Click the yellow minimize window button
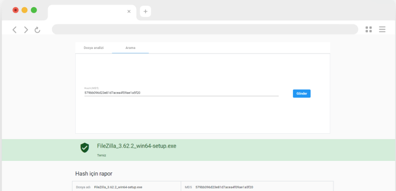This screenshot has height=191, width=396. coord(25,10)
